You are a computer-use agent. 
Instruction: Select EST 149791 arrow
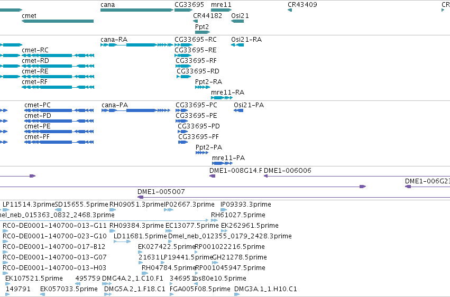pyautogui.click(x=8, y=294)
